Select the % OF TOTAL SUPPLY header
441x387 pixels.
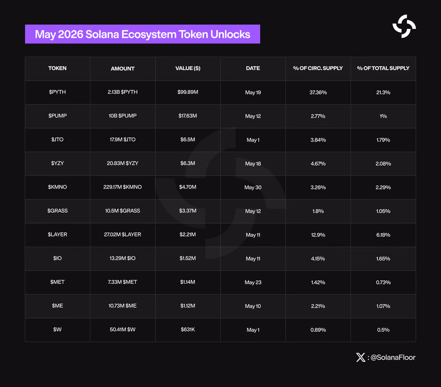click(x=383, y=68)
